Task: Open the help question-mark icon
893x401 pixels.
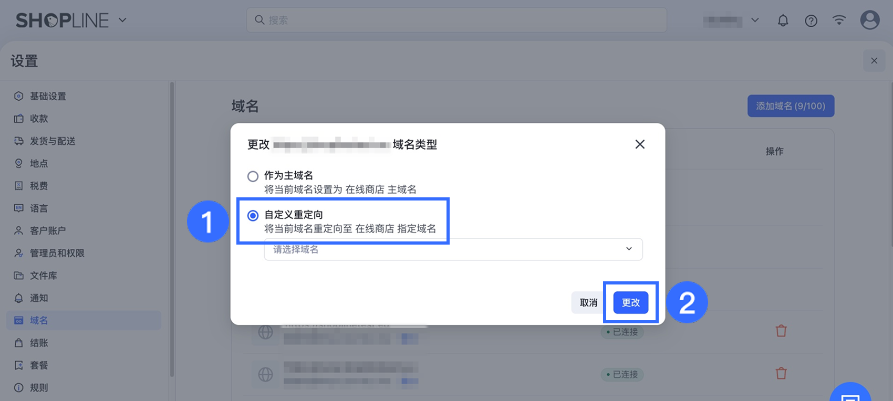Action: pyautogui.click(x=811, y=20)
